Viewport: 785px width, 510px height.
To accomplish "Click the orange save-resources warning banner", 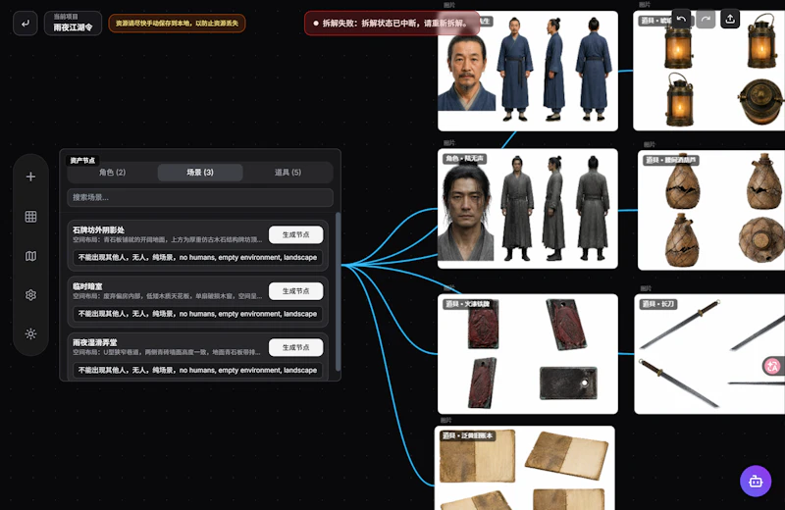I will pyautogui.click(x=177, y=23).
